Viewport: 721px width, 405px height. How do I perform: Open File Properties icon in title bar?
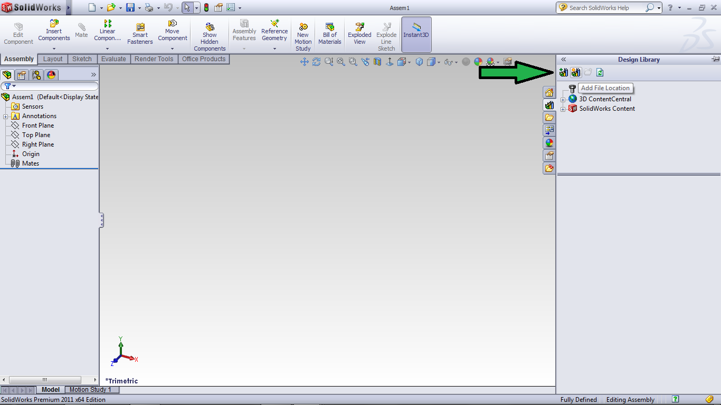click(x=219, y=7)
